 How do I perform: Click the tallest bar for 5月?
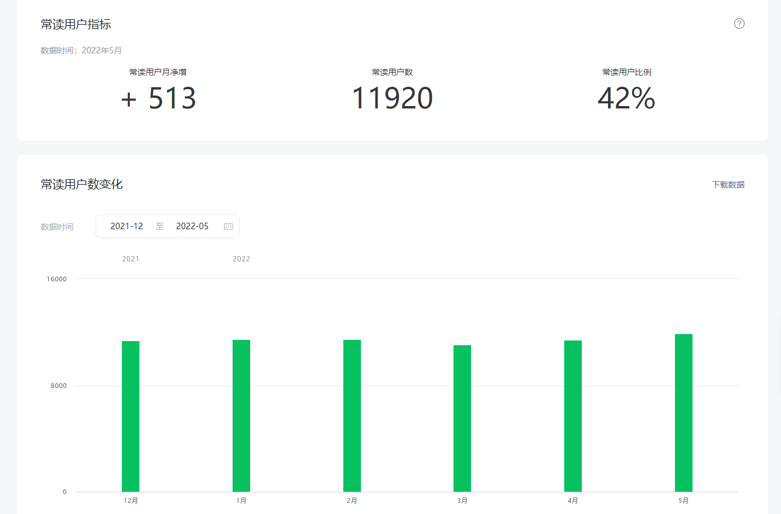coord(684,413)
